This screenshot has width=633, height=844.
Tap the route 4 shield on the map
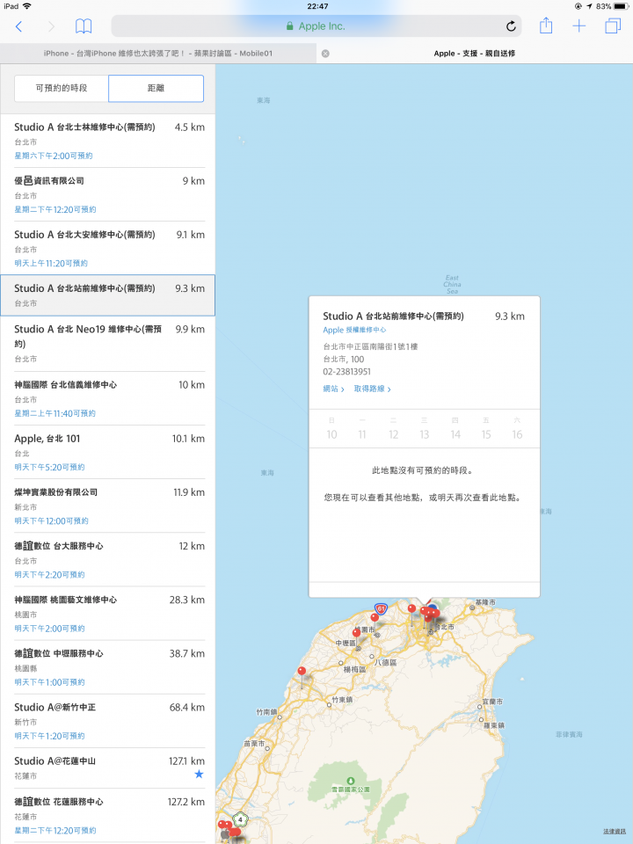pos(241,820)
